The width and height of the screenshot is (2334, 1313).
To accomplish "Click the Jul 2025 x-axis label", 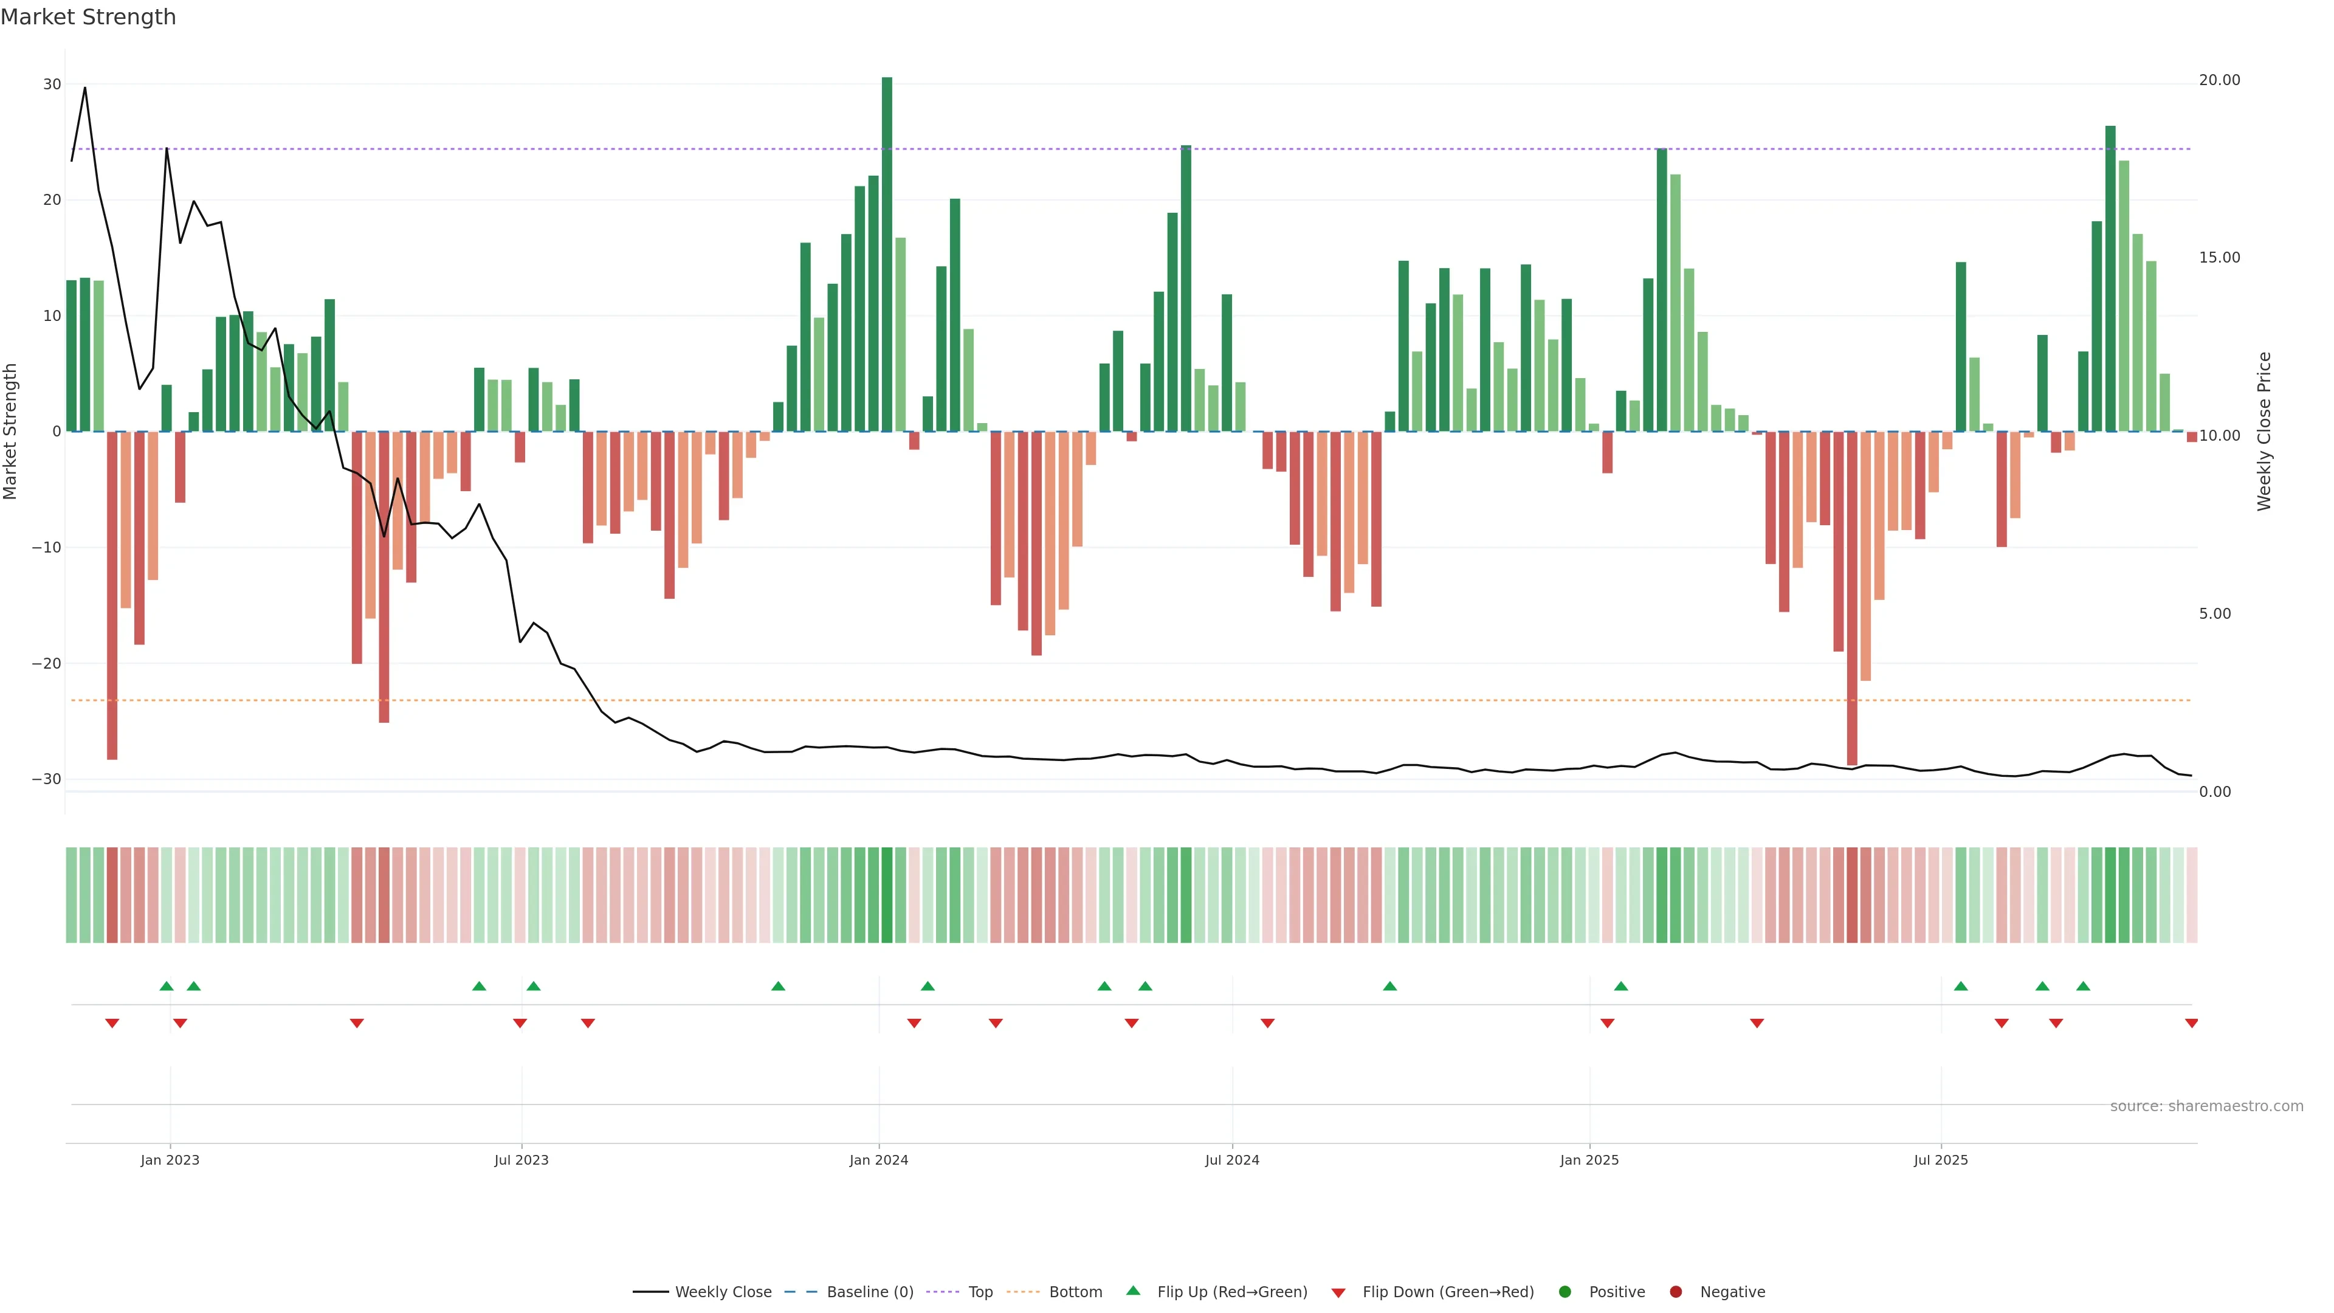I will [1940, 1160].
